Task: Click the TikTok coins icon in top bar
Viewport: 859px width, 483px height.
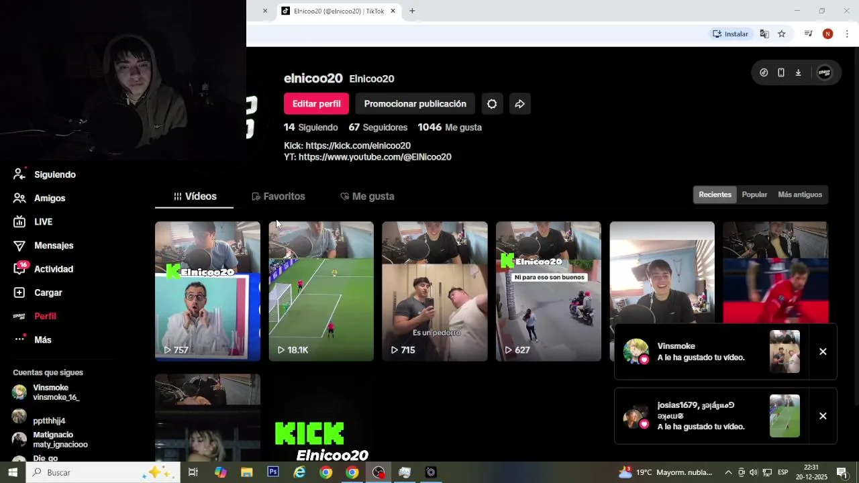Action: click(764, 72)
